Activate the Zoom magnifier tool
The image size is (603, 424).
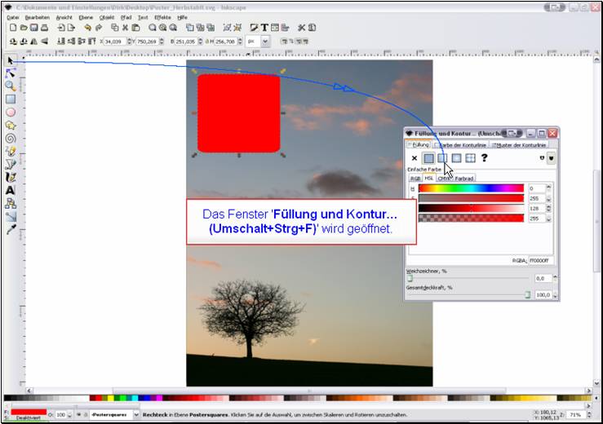[11, 86]
